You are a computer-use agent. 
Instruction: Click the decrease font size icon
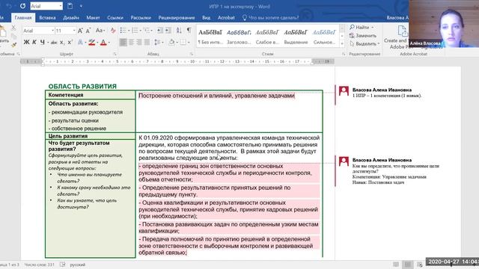[x=88, y=31]
